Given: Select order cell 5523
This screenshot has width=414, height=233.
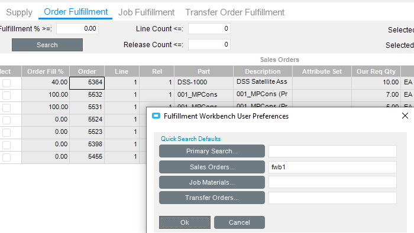Looking at the screenshot, I should tap(87, 133).
